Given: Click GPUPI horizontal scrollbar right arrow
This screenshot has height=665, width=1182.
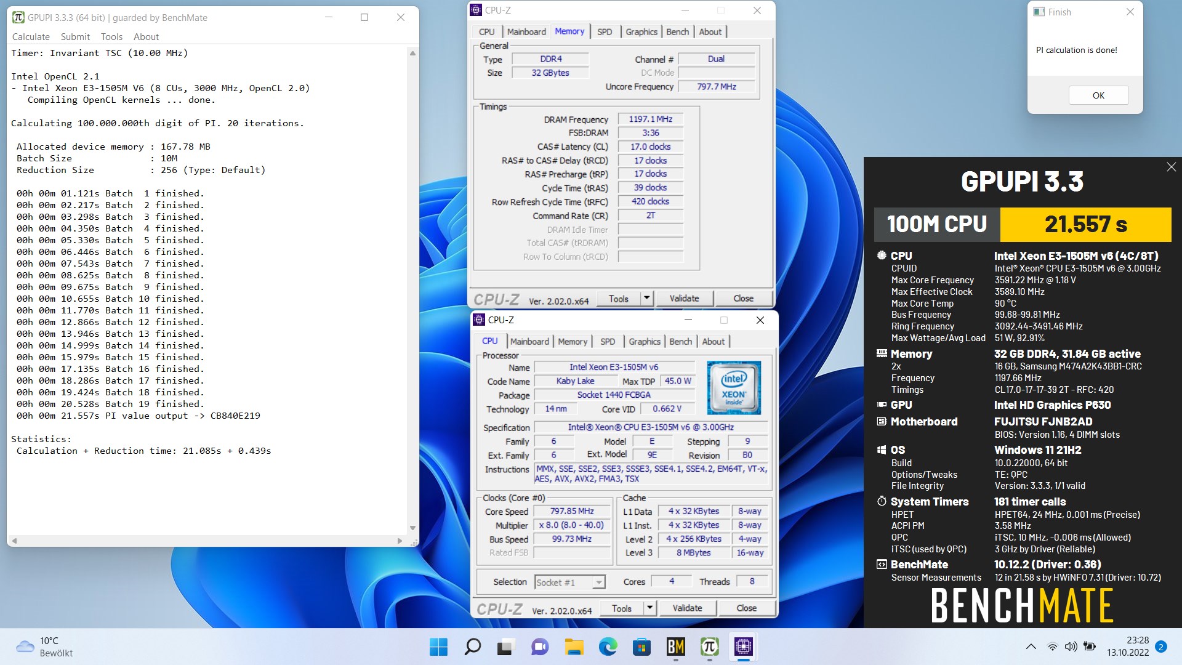Looking at the screenshot, I should [x=400, y=541].
